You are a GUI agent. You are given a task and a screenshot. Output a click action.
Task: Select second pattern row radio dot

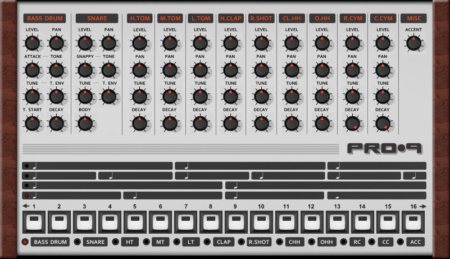27,176
